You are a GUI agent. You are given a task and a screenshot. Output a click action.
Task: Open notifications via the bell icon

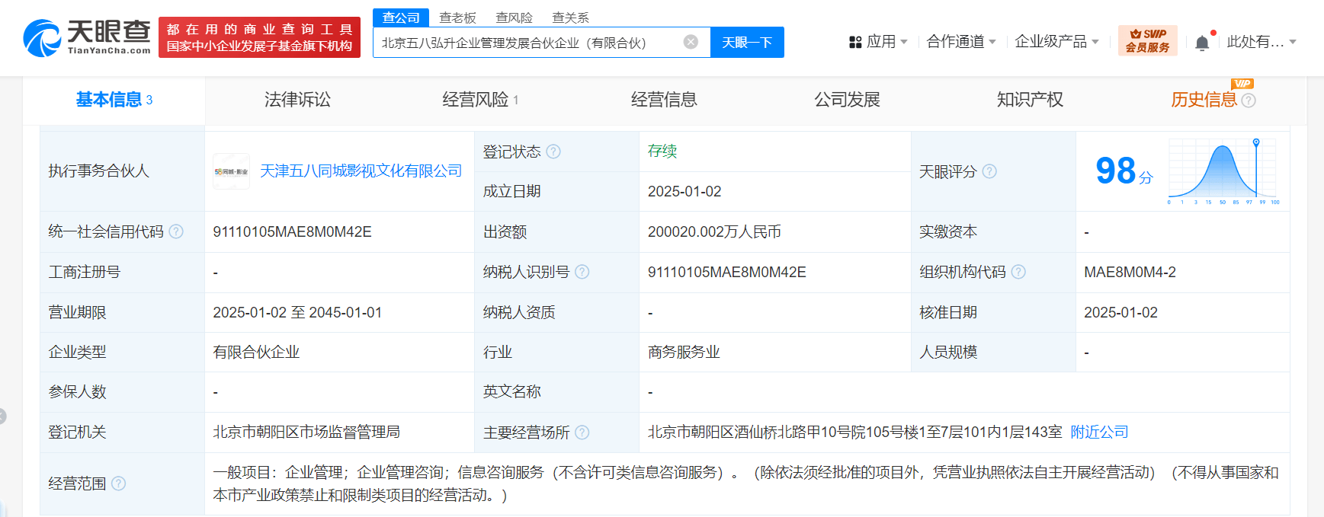click(1202, 43)
